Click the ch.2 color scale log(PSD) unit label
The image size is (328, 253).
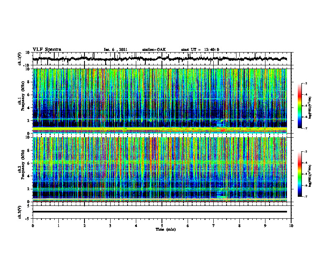[311, 176]
